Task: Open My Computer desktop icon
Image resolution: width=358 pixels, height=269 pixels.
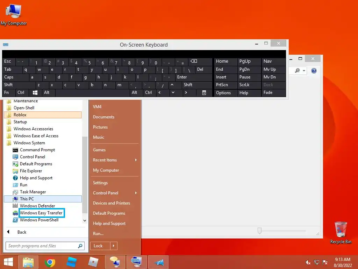Action: pyautogui.click(x=14, y=14)
